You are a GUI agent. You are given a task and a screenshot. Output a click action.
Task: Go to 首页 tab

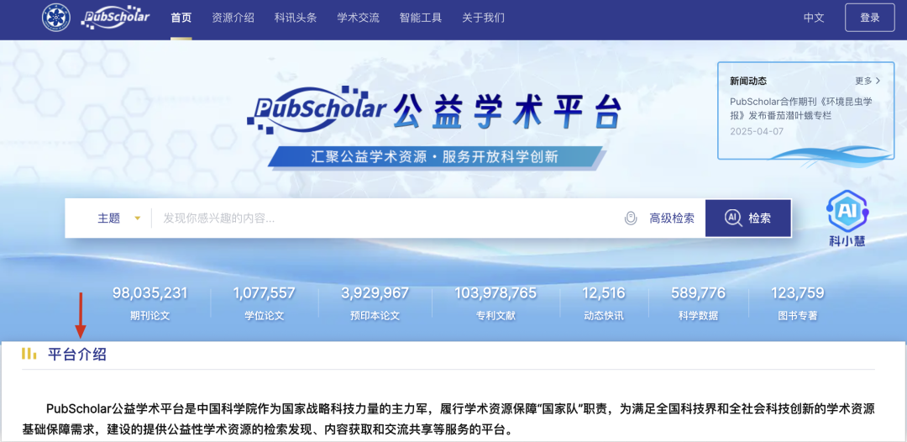tap(181, 18)
